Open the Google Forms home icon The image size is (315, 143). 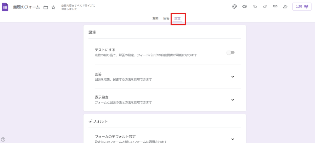pyautogui.click(x=5, y=7)
